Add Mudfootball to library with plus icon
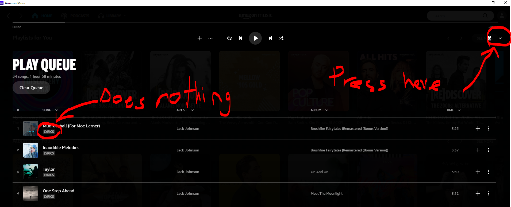 click(x=478, y=128)
